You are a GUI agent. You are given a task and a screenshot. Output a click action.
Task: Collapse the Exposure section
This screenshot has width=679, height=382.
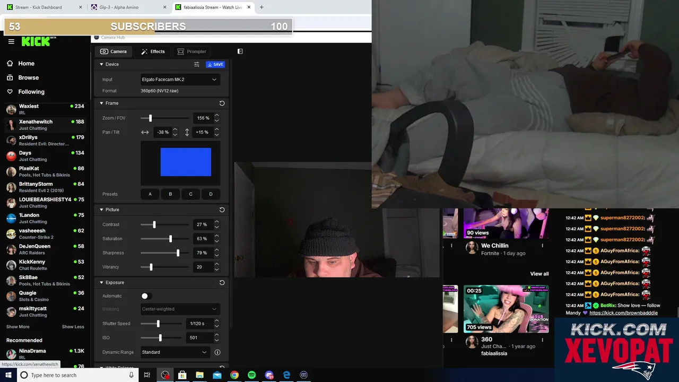[101, 283]
